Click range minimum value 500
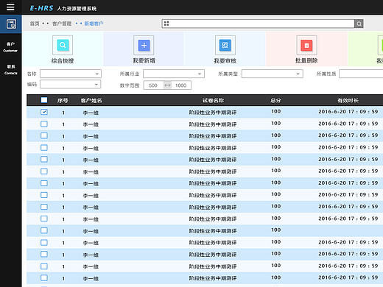Image resolution: width=383 pixels, height=287 pixels. 153,85
